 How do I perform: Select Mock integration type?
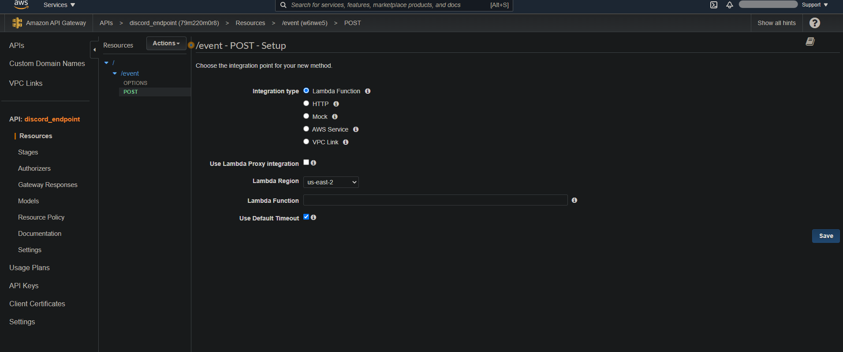306,116
